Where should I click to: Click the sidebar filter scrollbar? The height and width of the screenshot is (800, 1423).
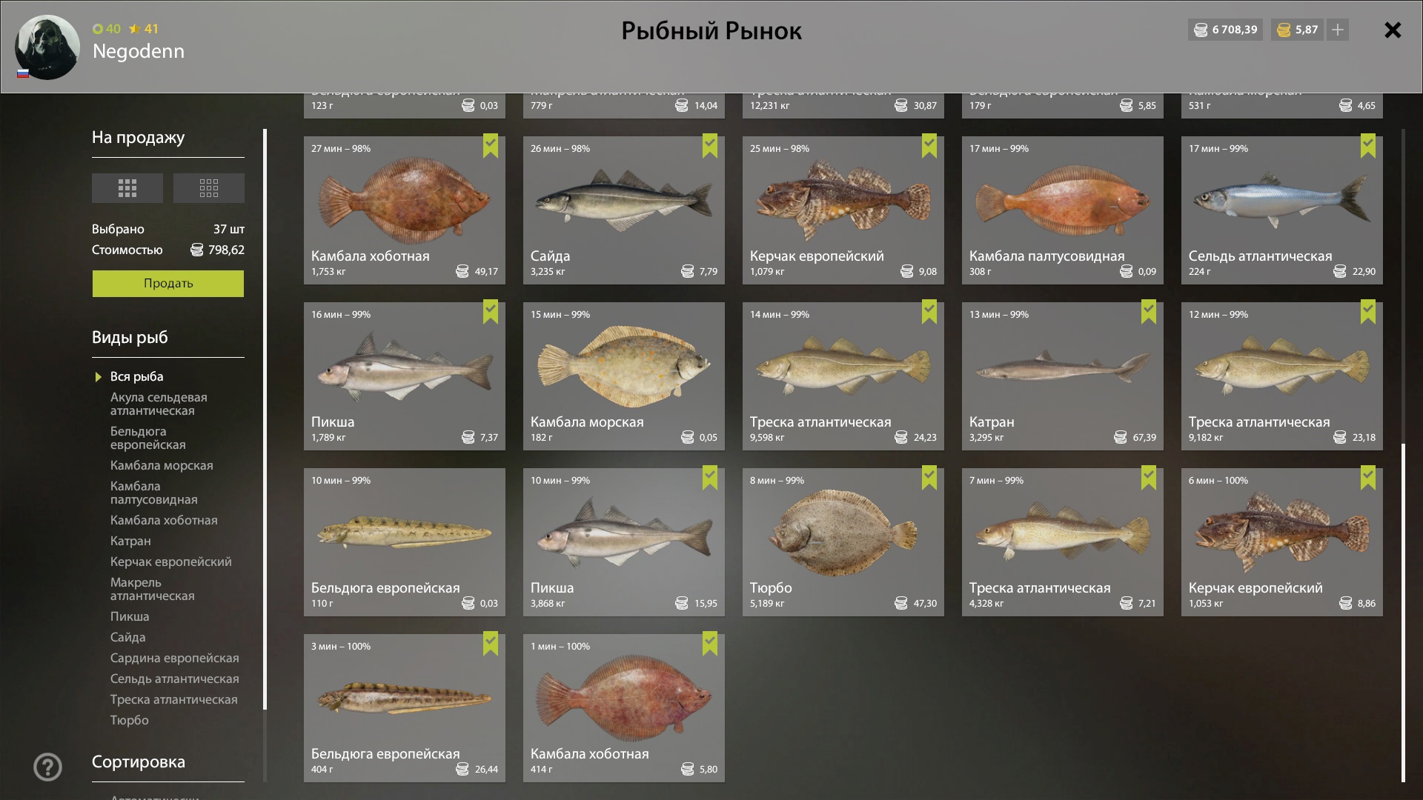(265, 419)
